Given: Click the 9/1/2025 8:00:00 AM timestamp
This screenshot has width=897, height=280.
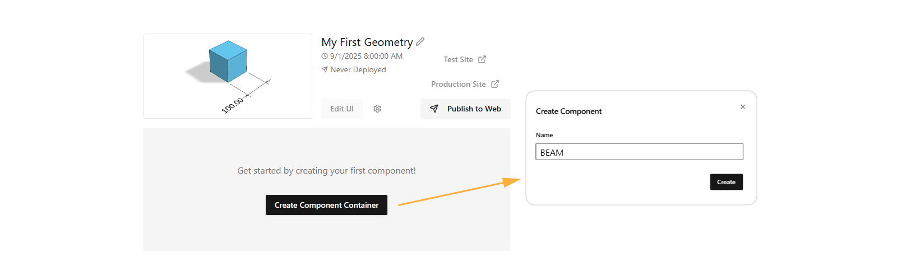Looking at the screenshot, I should pos(366,56).
